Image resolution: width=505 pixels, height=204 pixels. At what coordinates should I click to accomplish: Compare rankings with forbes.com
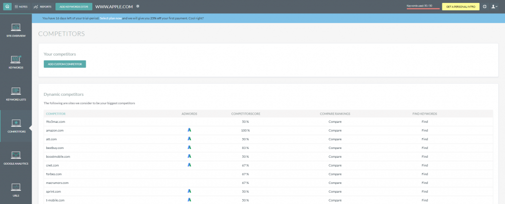tap(335, 174)
